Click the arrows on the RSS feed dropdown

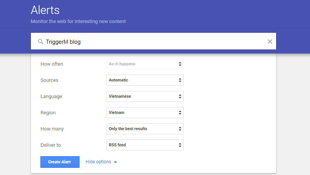180,145
